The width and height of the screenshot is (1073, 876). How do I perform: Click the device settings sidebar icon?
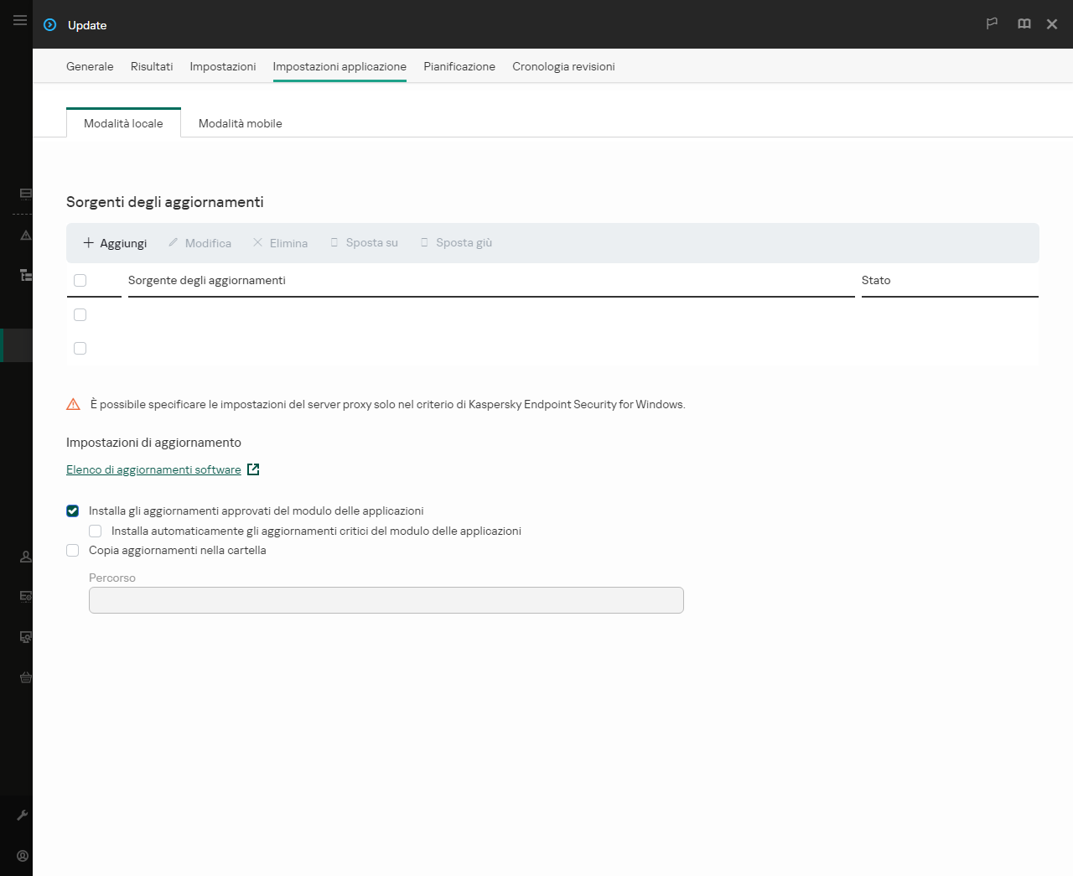click(x=26, y=596)
